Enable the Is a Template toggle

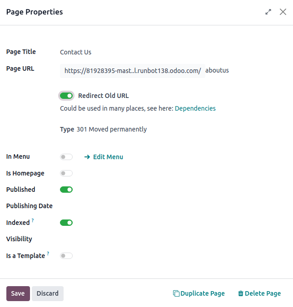pos(66,256)
